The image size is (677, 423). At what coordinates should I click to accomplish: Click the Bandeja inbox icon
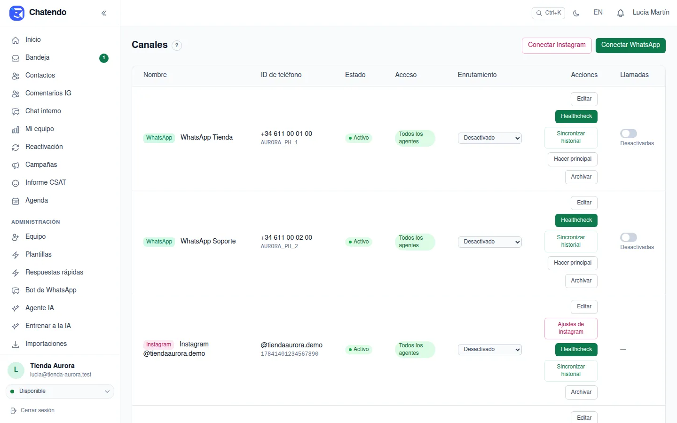(x=16, y=58)
